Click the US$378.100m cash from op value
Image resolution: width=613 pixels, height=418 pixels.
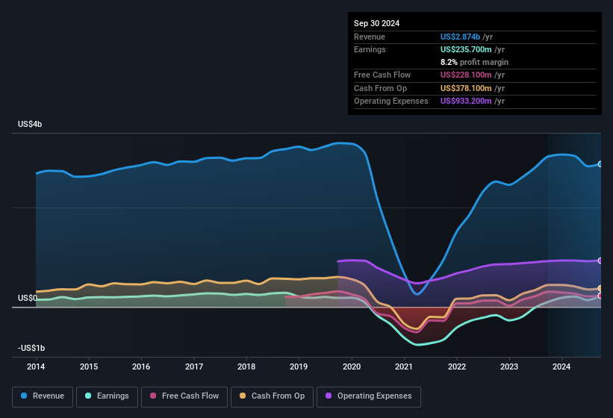(x=466, y=88)
